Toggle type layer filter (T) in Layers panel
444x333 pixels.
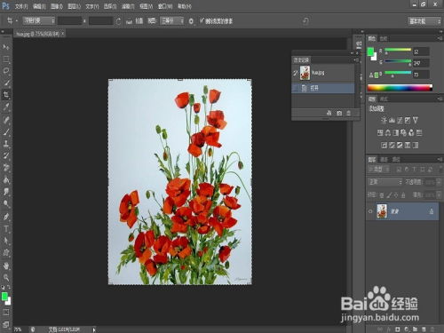(414, 170)
